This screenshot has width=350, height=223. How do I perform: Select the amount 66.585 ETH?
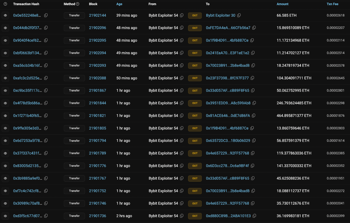click(x=286, y=15)
